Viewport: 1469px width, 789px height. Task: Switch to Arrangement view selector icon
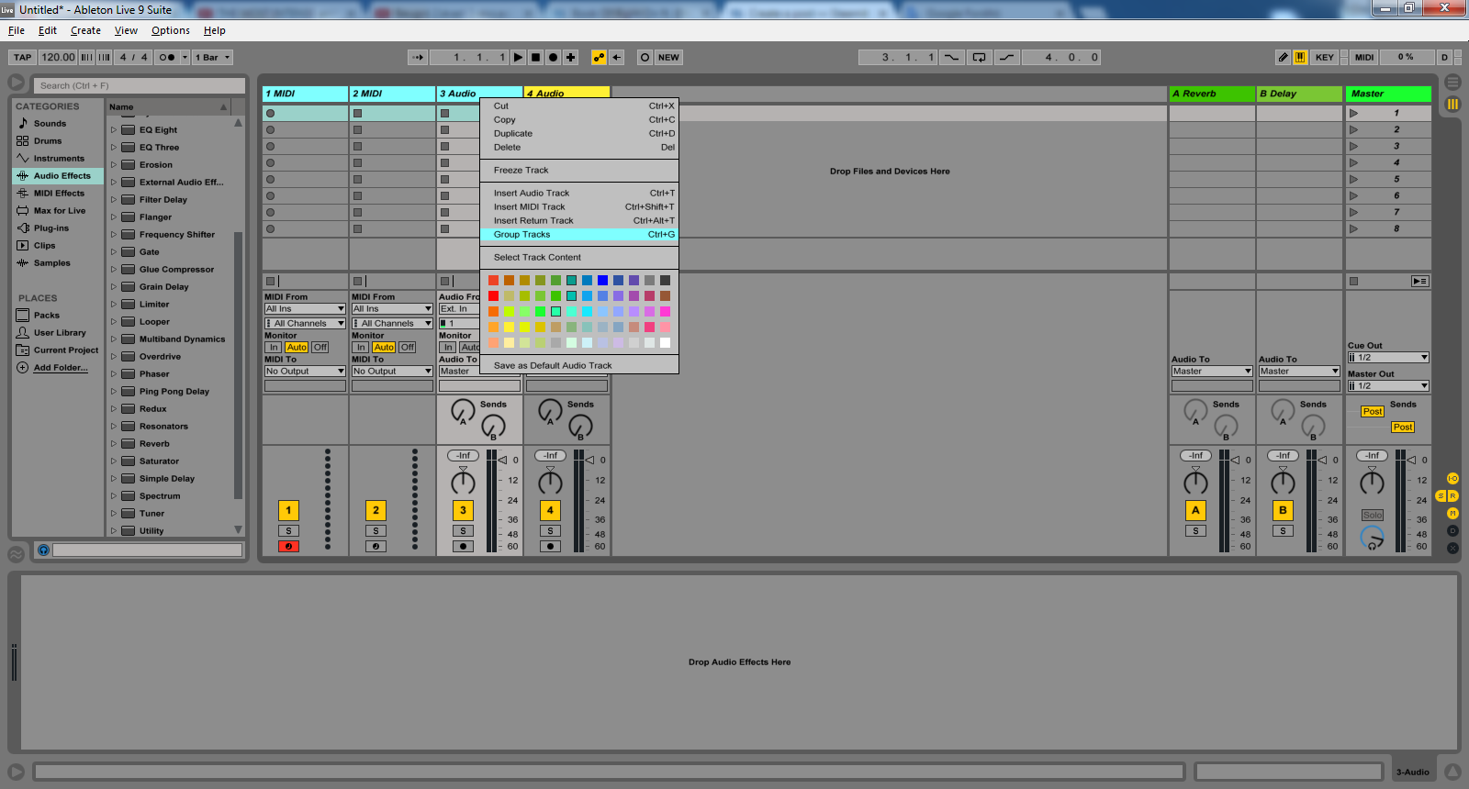pyautogui.click(x=1452, y=82)
